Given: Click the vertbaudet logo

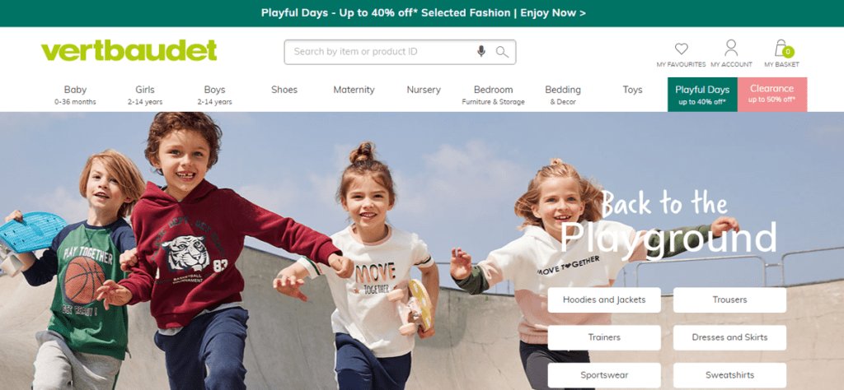Looking at the screenshot, I should [129, 50].
